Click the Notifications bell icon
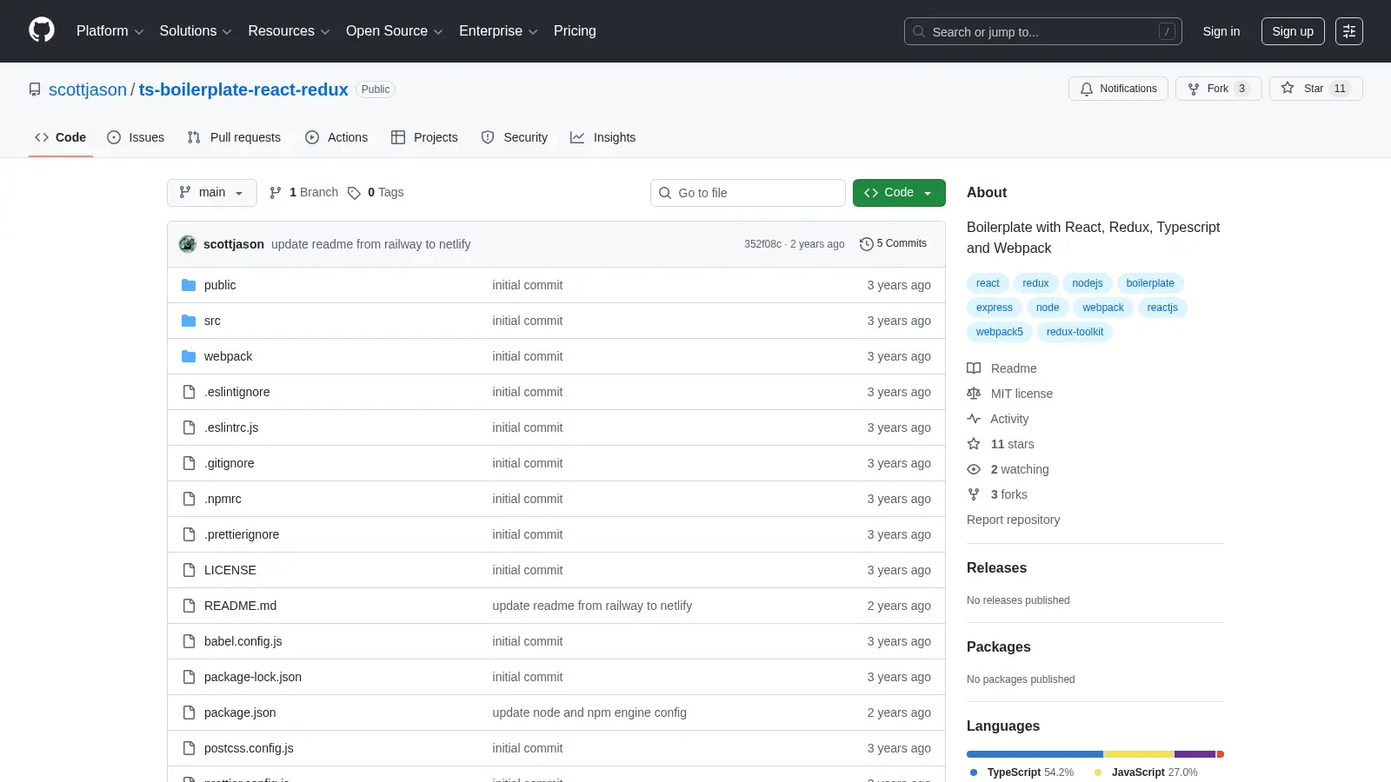Viewport: 1391px width, 782px height. (x=1087, y=89)
